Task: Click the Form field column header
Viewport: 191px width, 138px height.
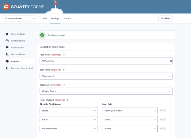Action: click(107, 104)
